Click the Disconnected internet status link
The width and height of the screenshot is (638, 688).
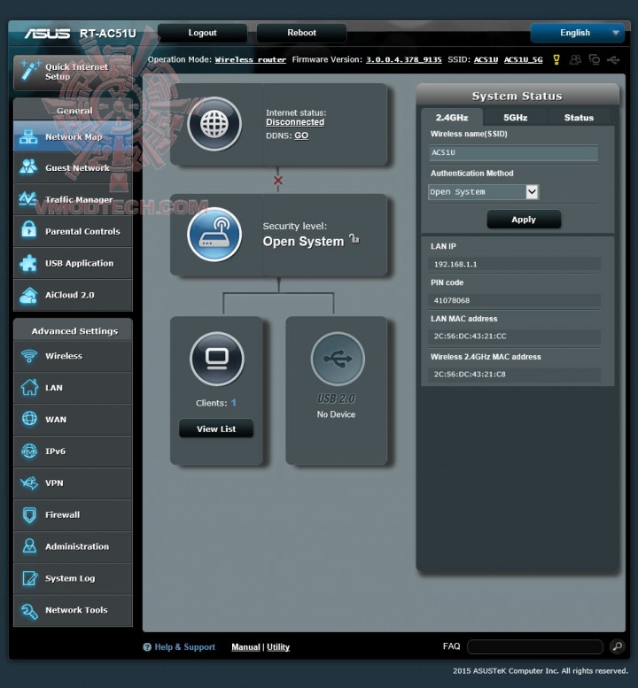295,122
